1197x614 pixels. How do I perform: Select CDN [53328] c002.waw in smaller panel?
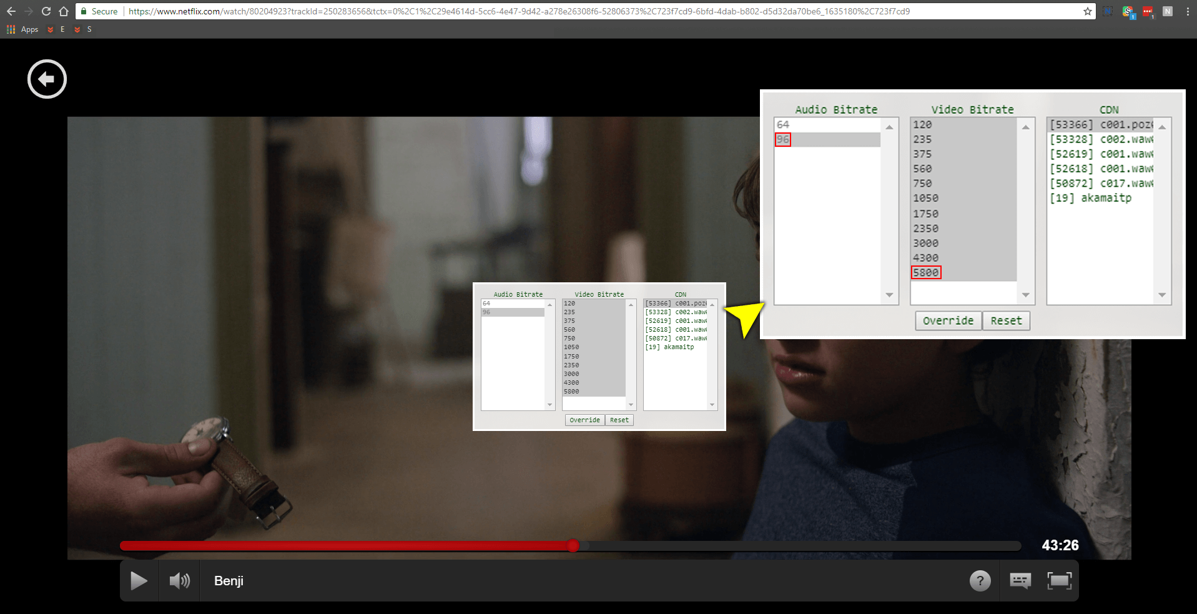(x=676, y=312)
